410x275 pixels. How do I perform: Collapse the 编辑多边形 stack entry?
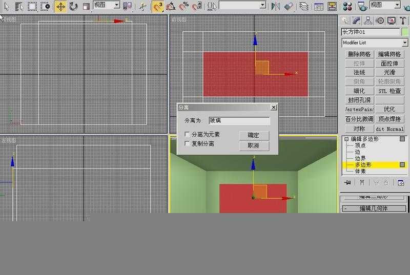click(346, 139)
